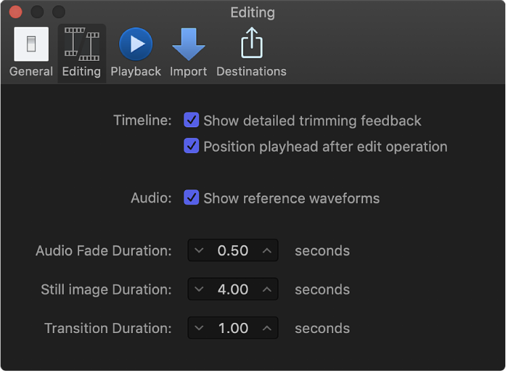Select the Editing filmstrip icon
506x373 pixels.
[x=81, y=45]
